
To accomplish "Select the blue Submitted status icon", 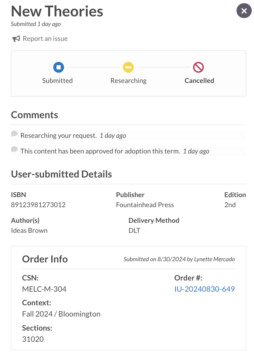I will [x=58, y=67].
